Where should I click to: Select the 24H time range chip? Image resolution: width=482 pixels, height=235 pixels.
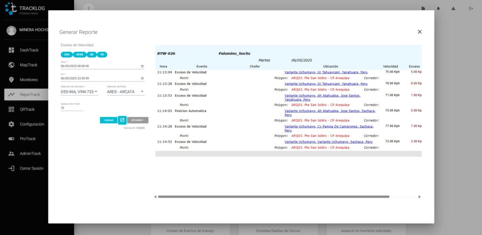tap(67, 55)
